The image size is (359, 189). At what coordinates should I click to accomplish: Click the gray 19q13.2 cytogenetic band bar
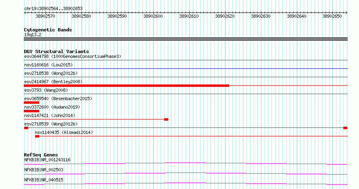point(186,39)
